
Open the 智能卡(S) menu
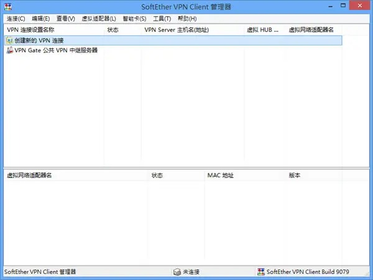pyautogui.click(x=134, y=19)
